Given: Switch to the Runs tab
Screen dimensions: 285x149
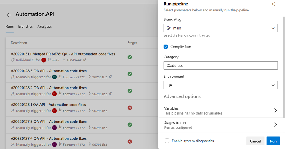Looking at the screenshot, I should pyautogui.click(x=10, y=27).
